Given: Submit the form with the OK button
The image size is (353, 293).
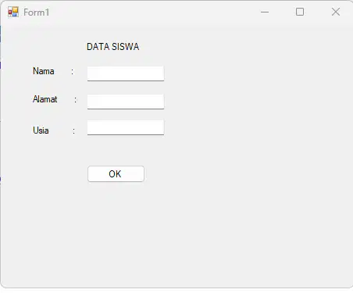Looking at the screenshot, I should (x=116, y=173).
